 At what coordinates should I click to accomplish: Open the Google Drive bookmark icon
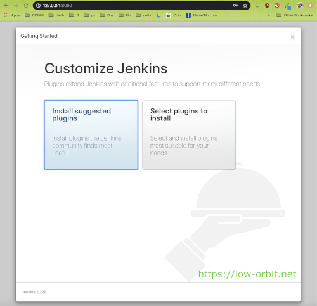[x=158, y=15]
